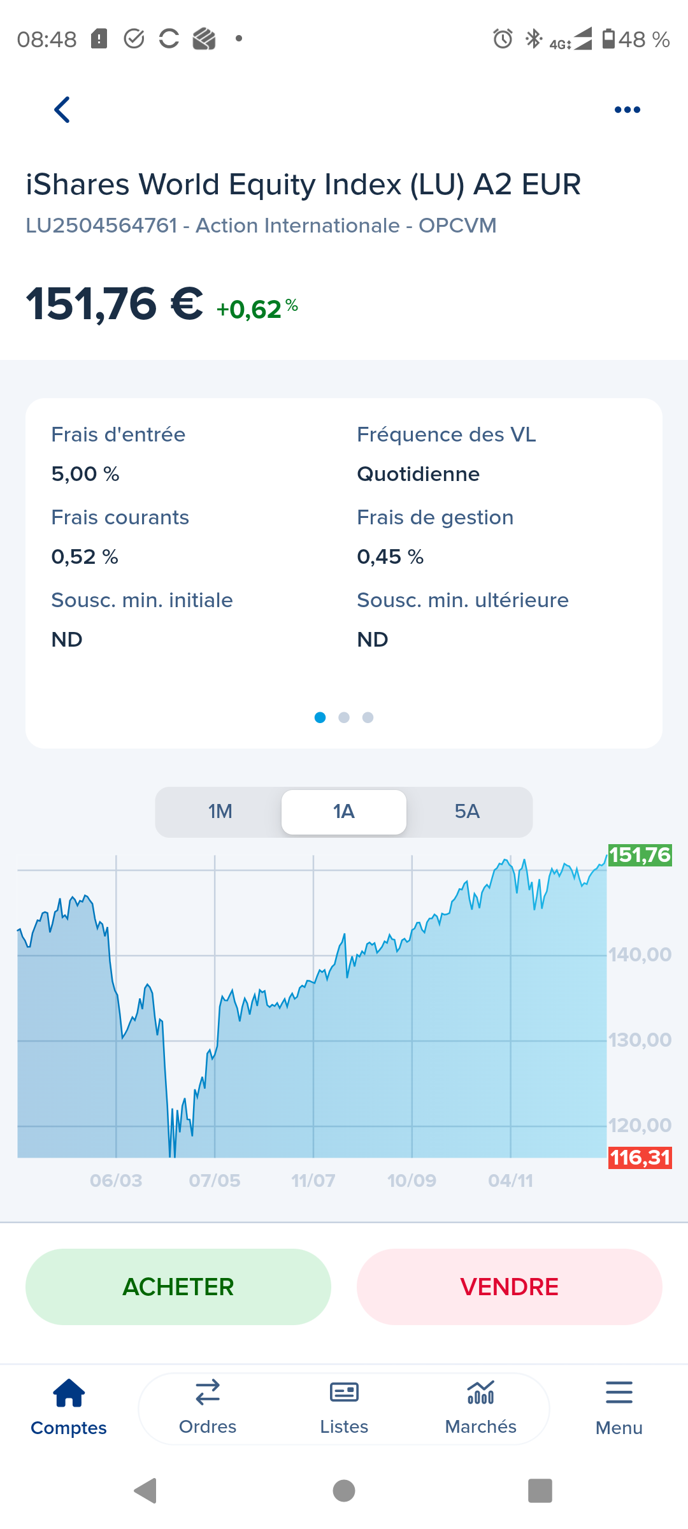This screenshot has width=688, height=1529.
Task: Go to third info card page dot
Action: (368, 717)
